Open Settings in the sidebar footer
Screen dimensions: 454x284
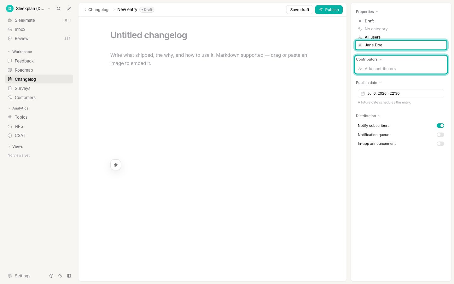point(19,276)
